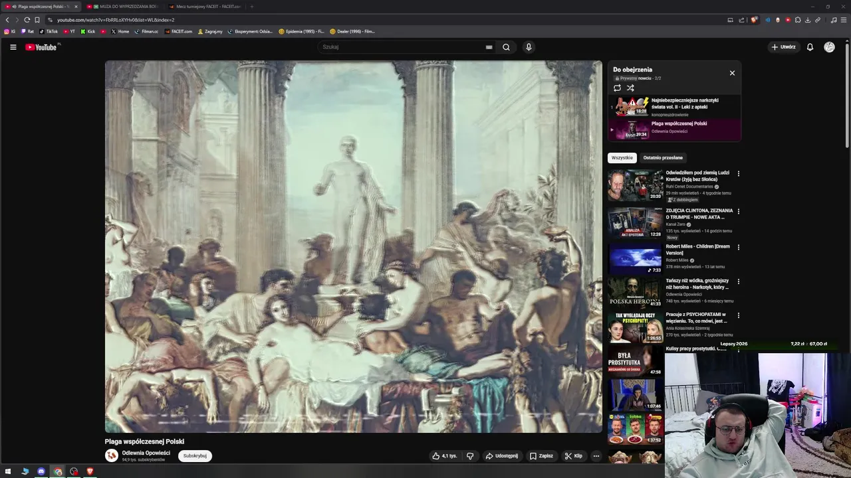Screen dimensions: 851x478
Task: Click the magnifier search button
Action: (506, 47)
